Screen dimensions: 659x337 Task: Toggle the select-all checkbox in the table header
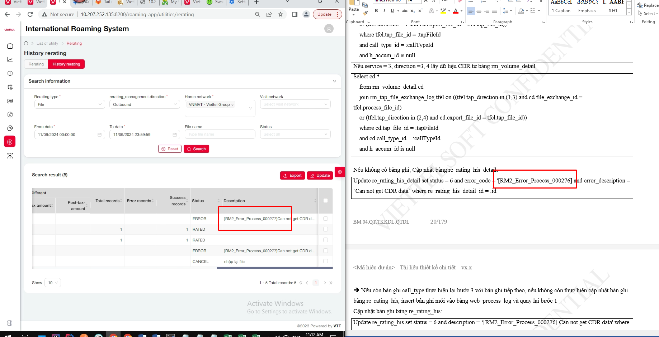(x=325, y=201)
